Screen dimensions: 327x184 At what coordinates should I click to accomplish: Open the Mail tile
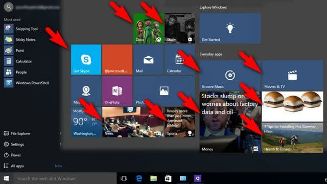[x=149, y=59]
